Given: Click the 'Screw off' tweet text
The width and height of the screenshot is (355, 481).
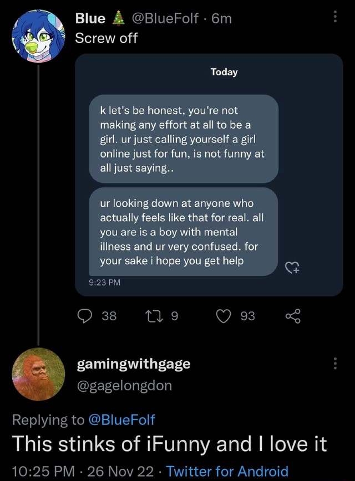Looking at the screenshot, I should pyautogui.click(x=106, y=38).
